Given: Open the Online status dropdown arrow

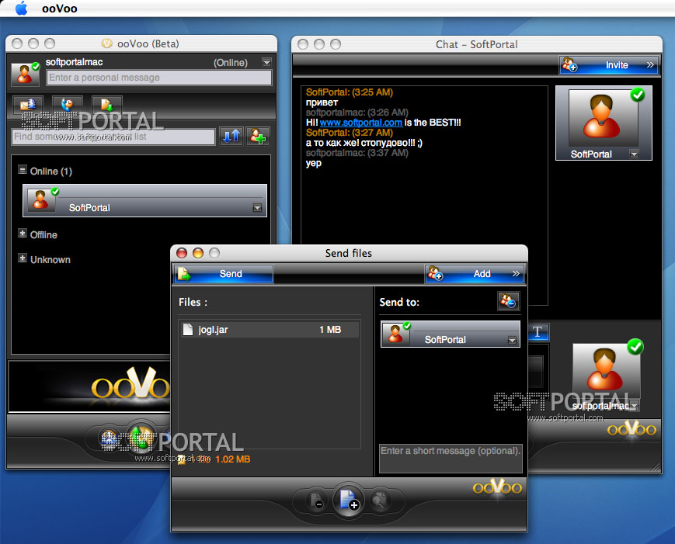Looking at the screenshot, I should pyautogui.click(x=266, y=62).
